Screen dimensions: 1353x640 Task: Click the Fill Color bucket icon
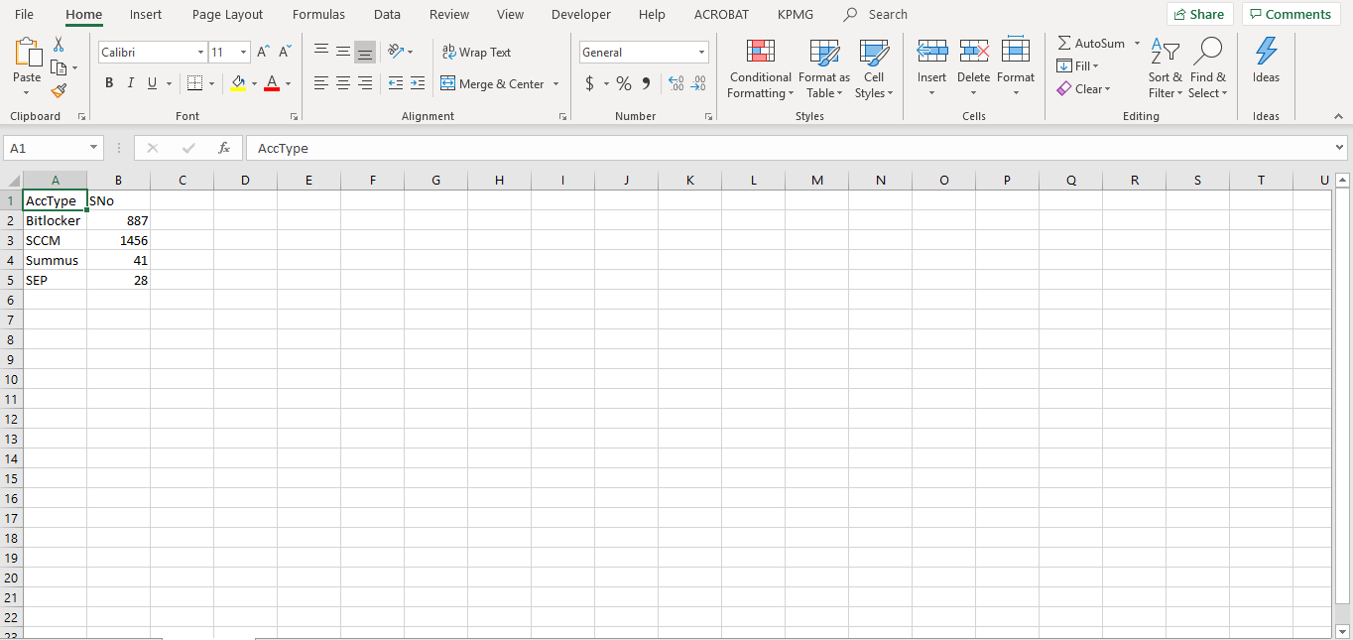pyautogui.click(x=237, y=83)
